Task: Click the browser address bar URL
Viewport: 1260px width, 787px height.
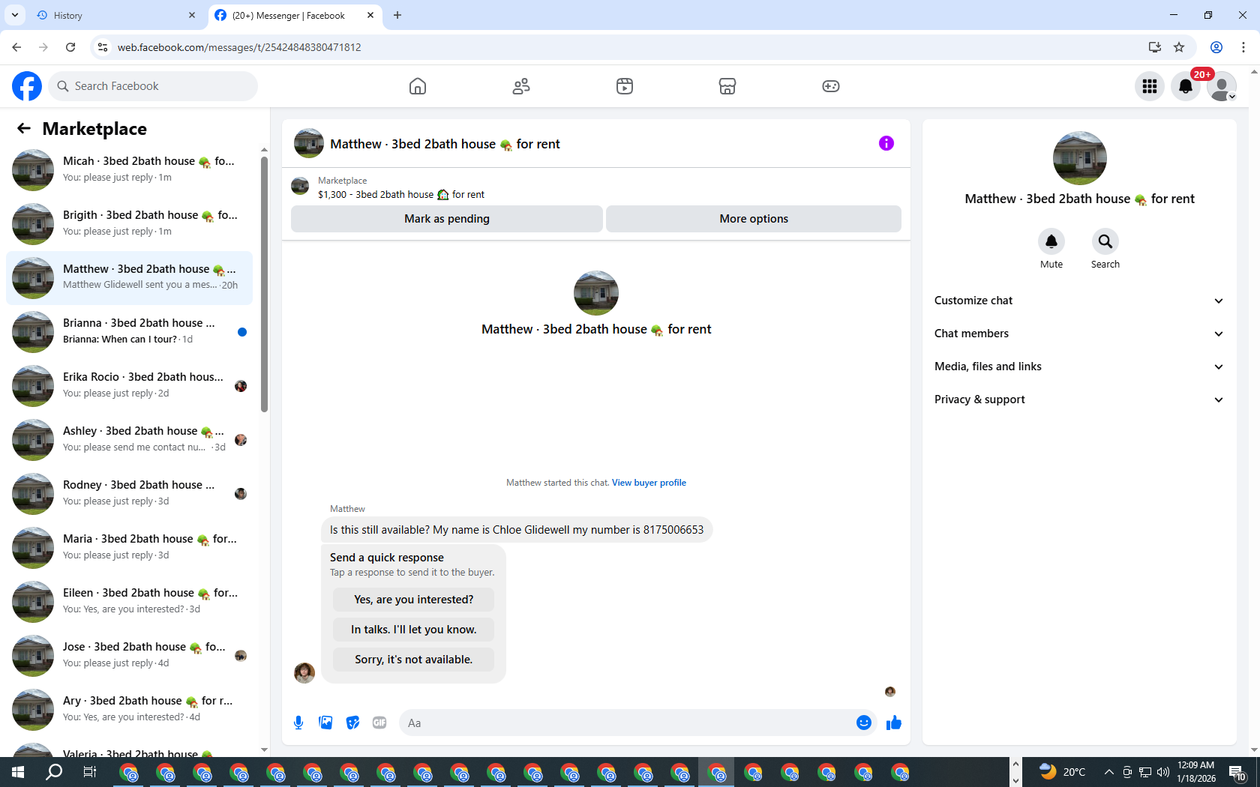Action: [239, 47]
